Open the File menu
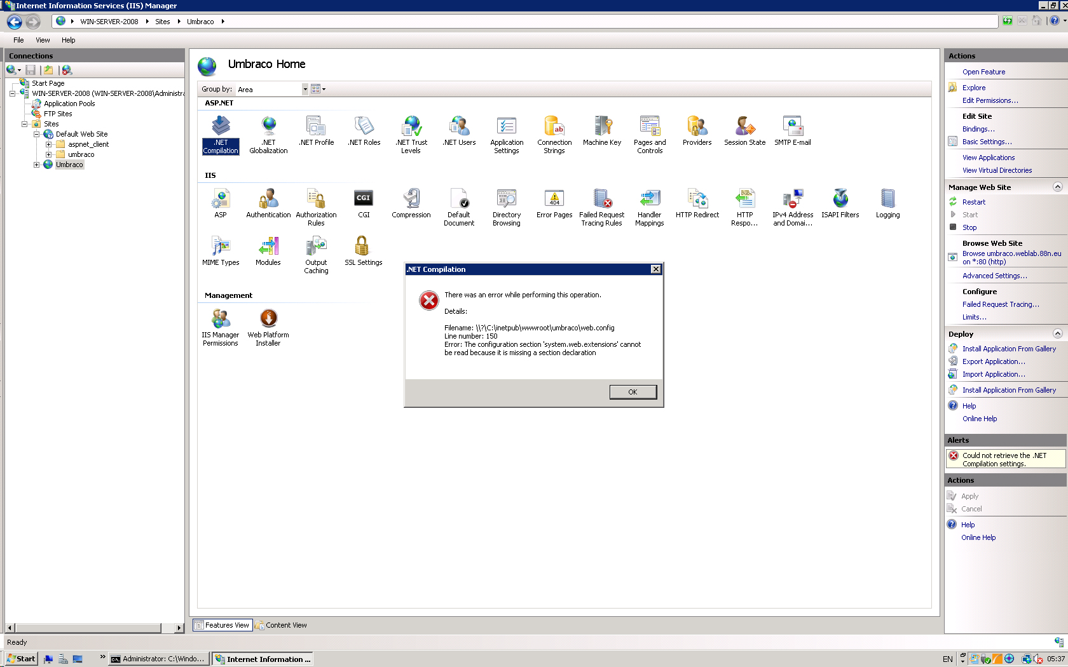 tap(18, 40)
